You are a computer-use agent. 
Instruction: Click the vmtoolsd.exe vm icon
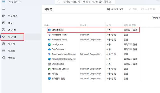(49, 64)
